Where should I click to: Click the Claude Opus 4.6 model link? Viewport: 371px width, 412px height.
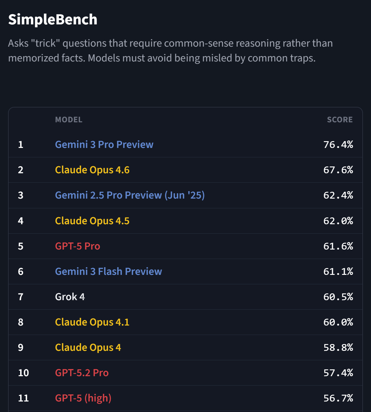click(x=92, y=170)
